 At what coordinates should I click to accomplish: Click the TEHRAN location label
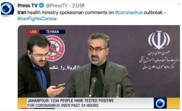pyautogui.click(x=52, y=32)
